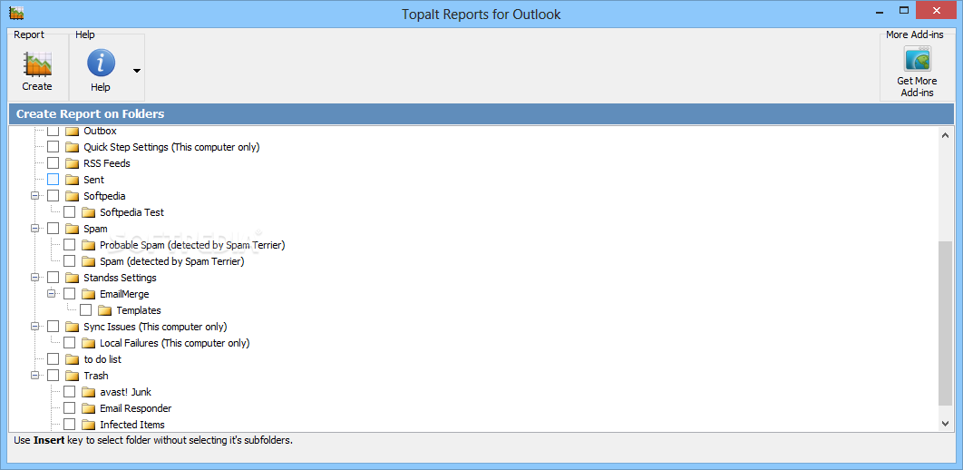963x470 pixels.
Task: Click the Sent folder icon
Action: [73, 180]
